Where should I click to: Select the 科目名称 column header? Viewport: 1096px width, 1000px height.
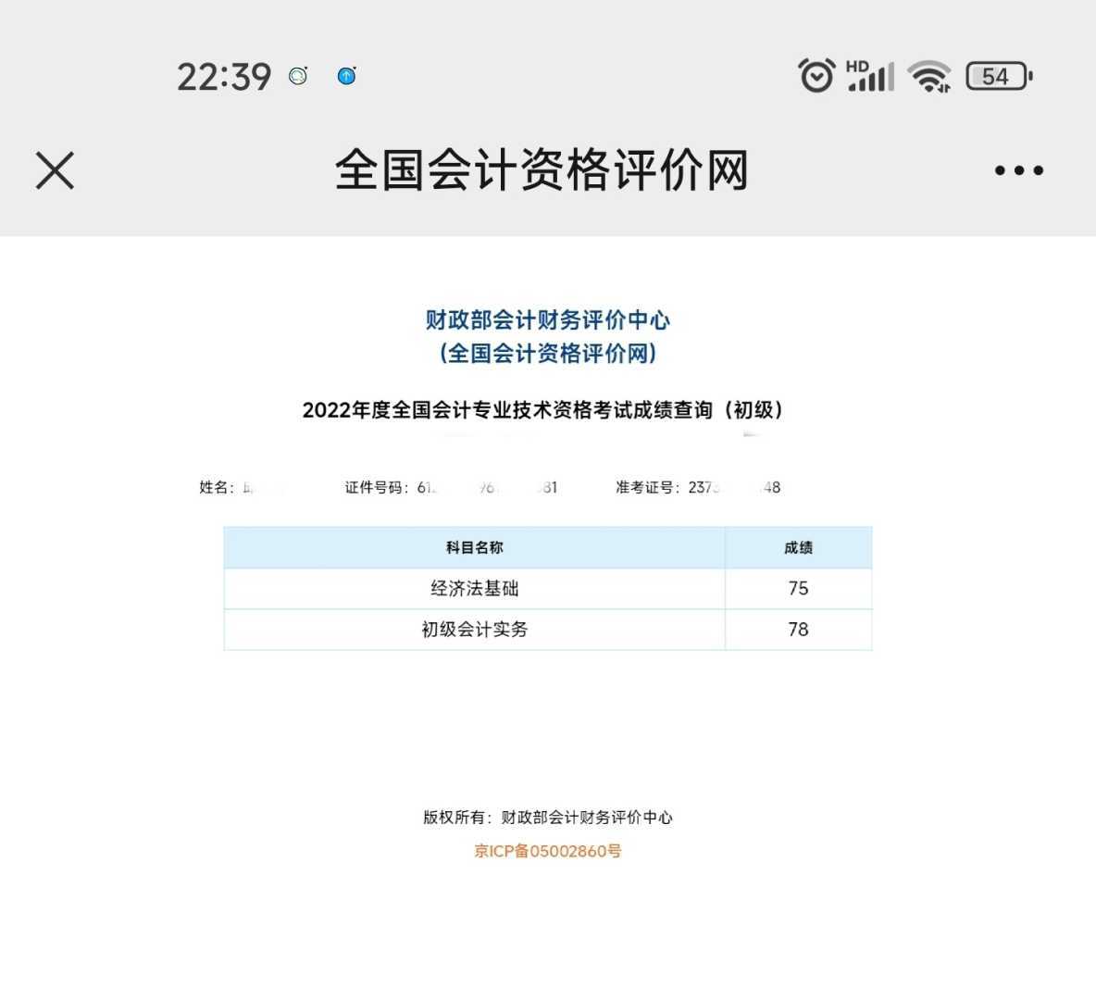click(474, 547)
